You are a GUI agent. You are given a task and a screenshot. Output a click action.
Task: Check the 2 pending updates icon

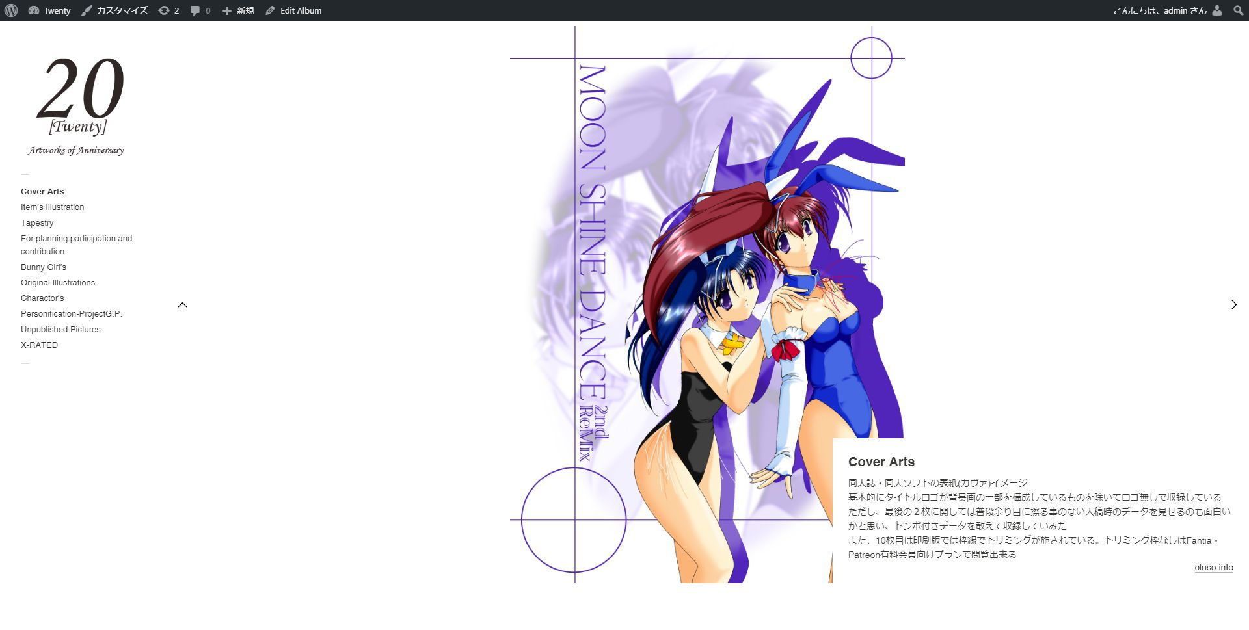[168, 10]
